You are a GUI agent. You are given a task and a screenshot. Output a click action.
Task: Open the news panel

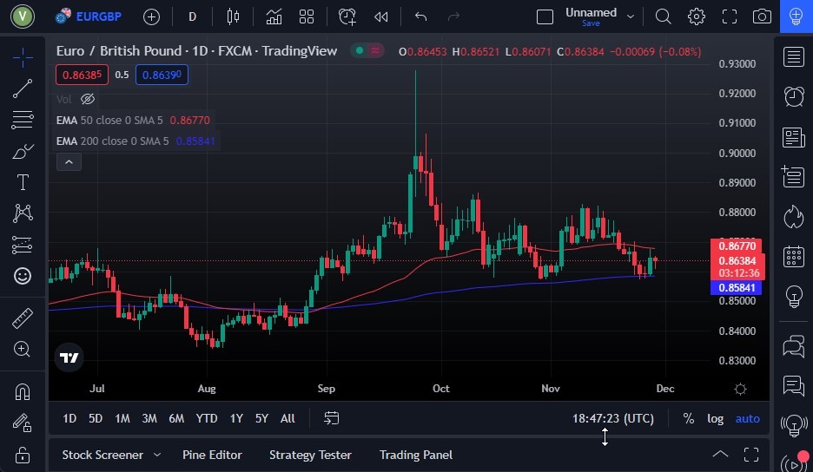[x=794, y=137]
